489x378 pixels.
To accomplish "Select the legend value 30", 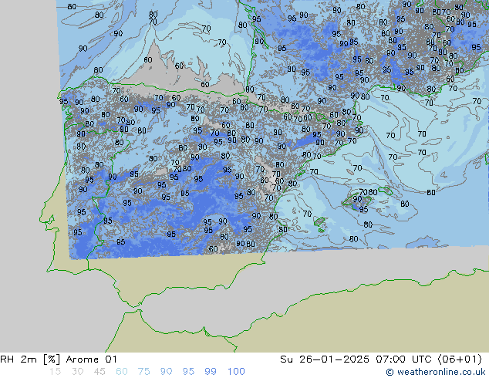I will 77,372.
